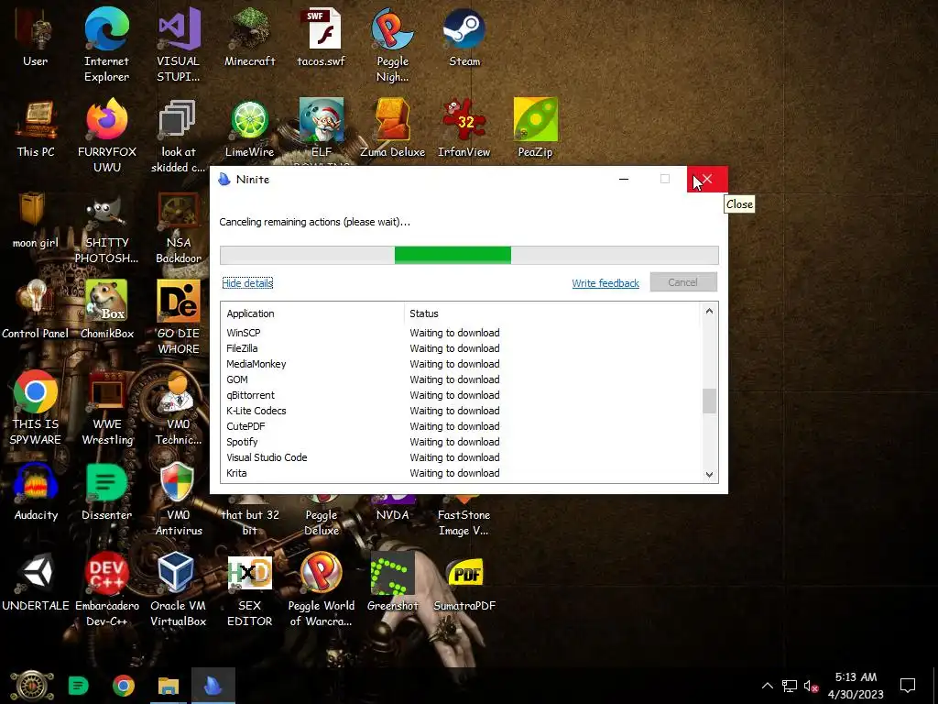Select the Steam desktop icon
Screen dimensions: 938x704
(x=464, y=38)
